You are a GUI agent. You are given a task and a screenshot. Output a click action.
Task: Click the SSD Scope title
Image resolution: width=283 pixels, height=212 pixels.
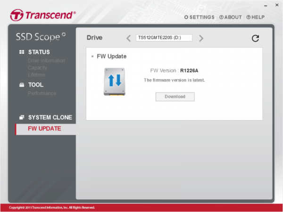41,36
